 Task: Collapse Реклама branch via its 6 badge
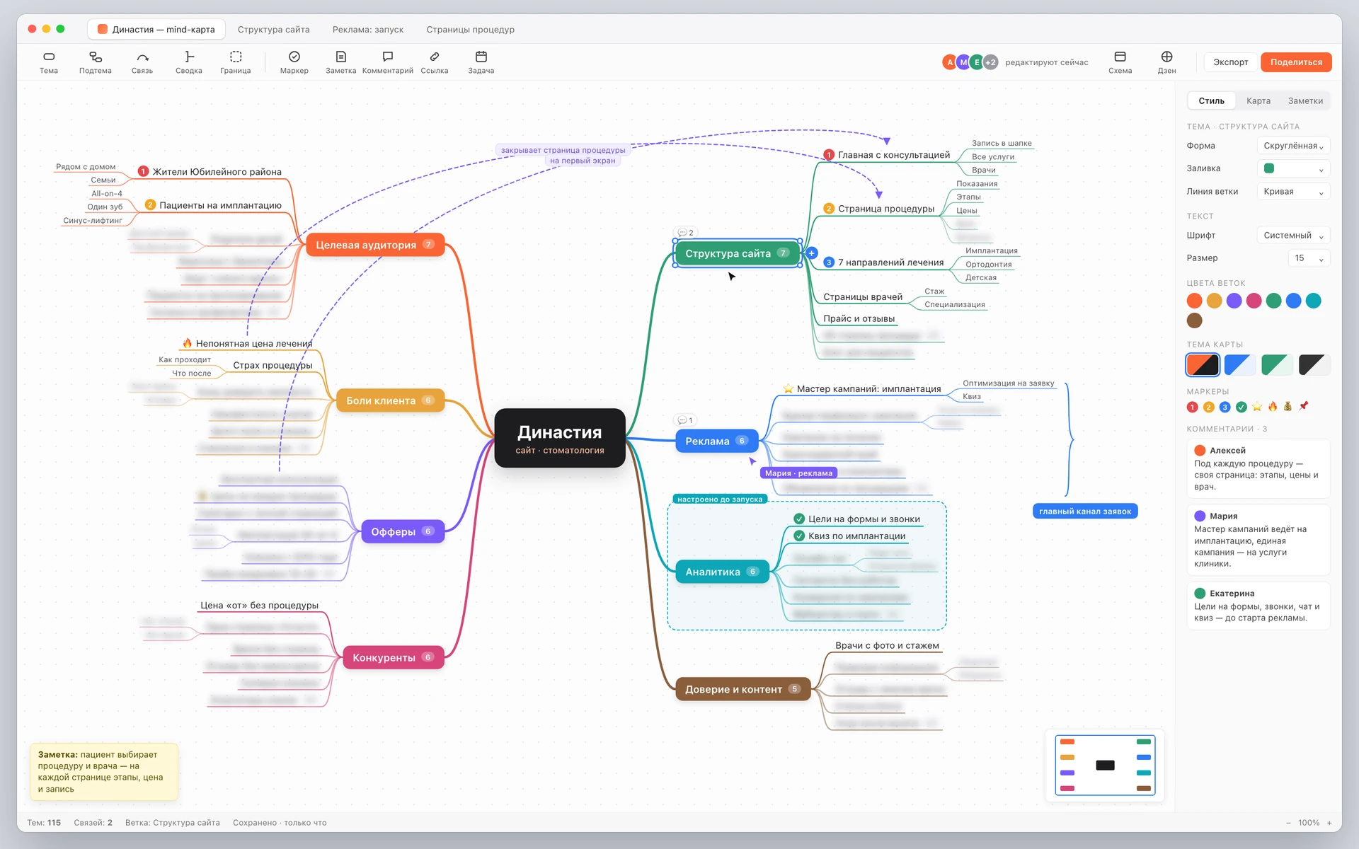tap(742, 440)
